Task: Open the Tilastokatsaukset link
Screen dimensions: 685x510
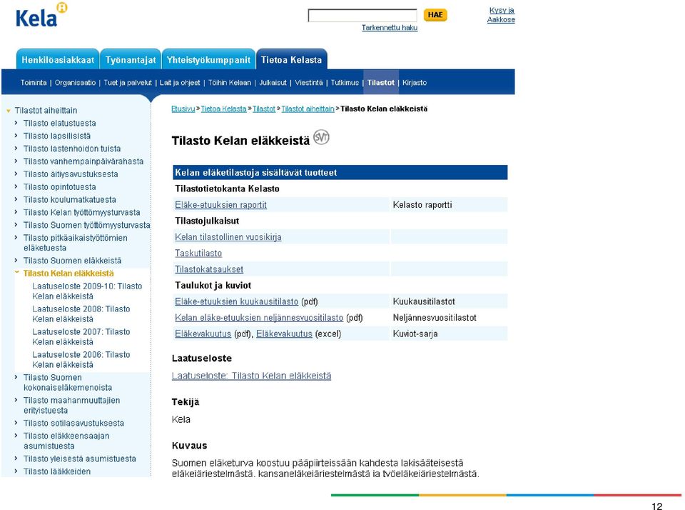Action: 209,269
